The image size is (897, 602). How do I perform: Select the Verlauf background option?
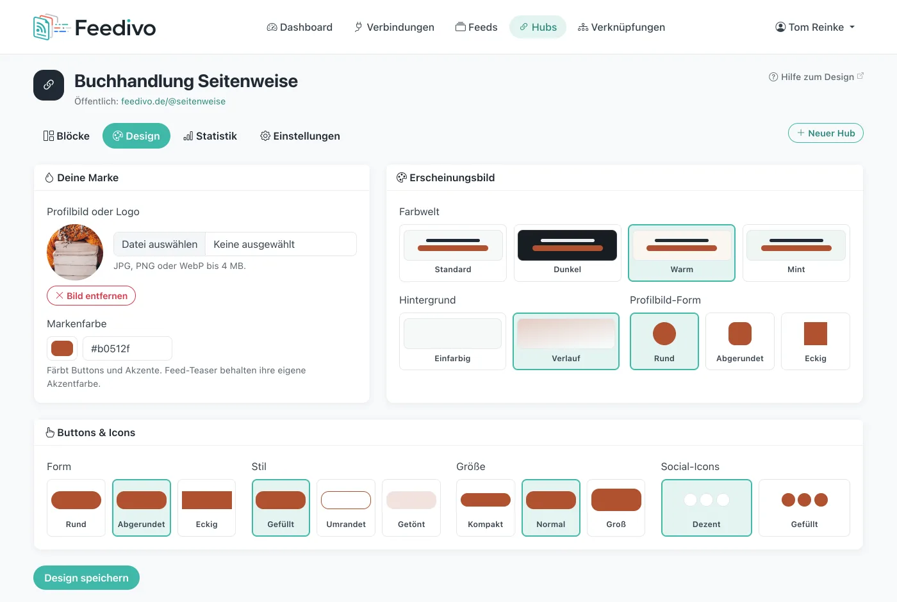click(566, 341)
